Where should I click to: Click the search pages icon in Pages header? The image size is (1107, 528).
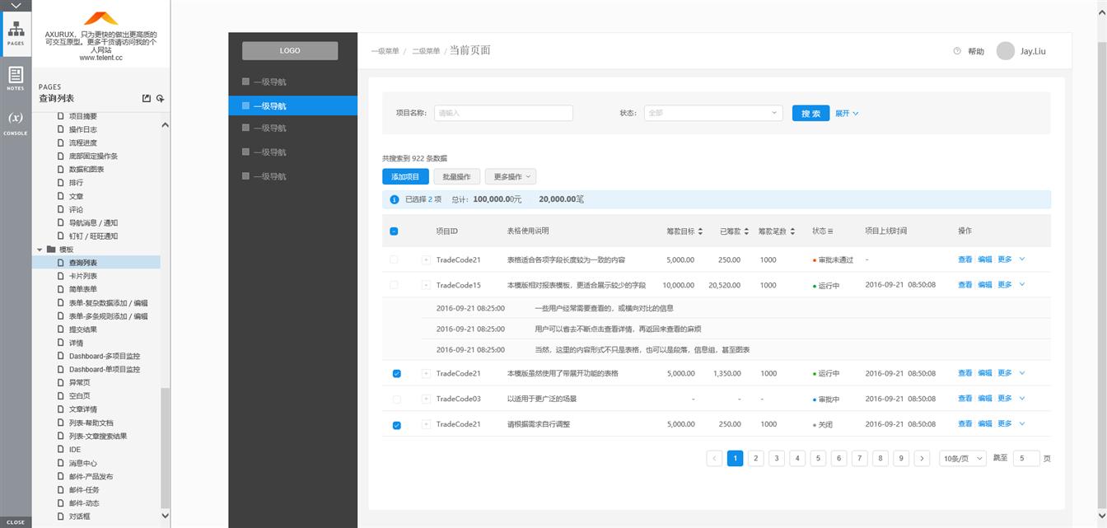(x=160, y=99)
